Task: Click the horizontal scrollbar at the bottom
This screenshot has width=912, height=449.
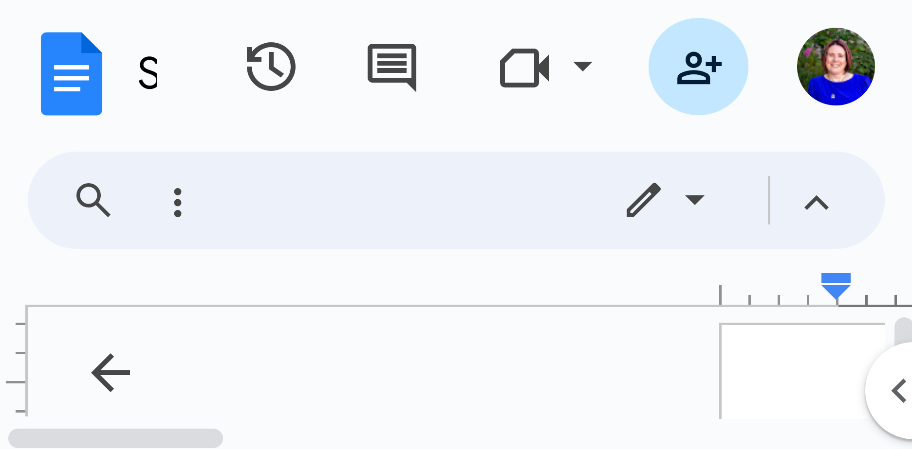Action: 116,438
